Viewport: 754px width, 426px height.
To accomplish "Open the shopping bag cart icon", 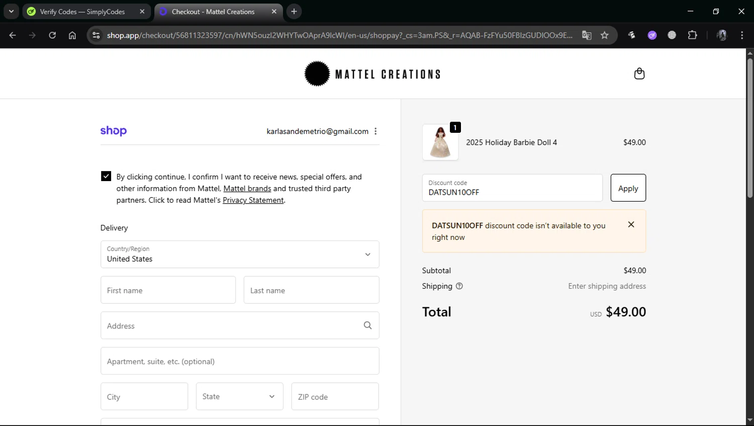I will click(639, 74).
